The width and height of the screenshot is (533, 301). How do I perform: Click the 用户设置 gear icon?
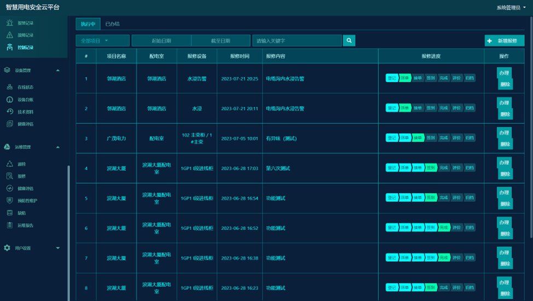[7, 248]
